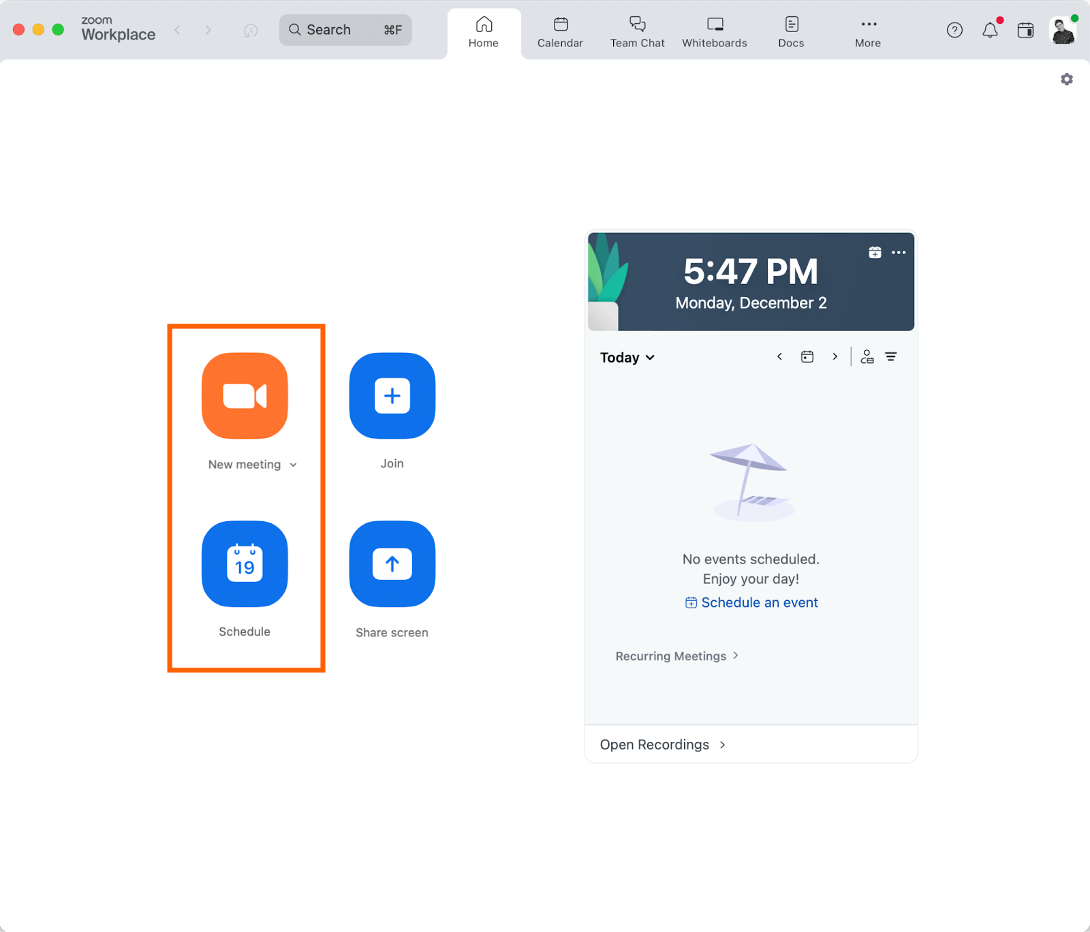
Task: Add calendar event icon in clock banner
Action: 875,253
